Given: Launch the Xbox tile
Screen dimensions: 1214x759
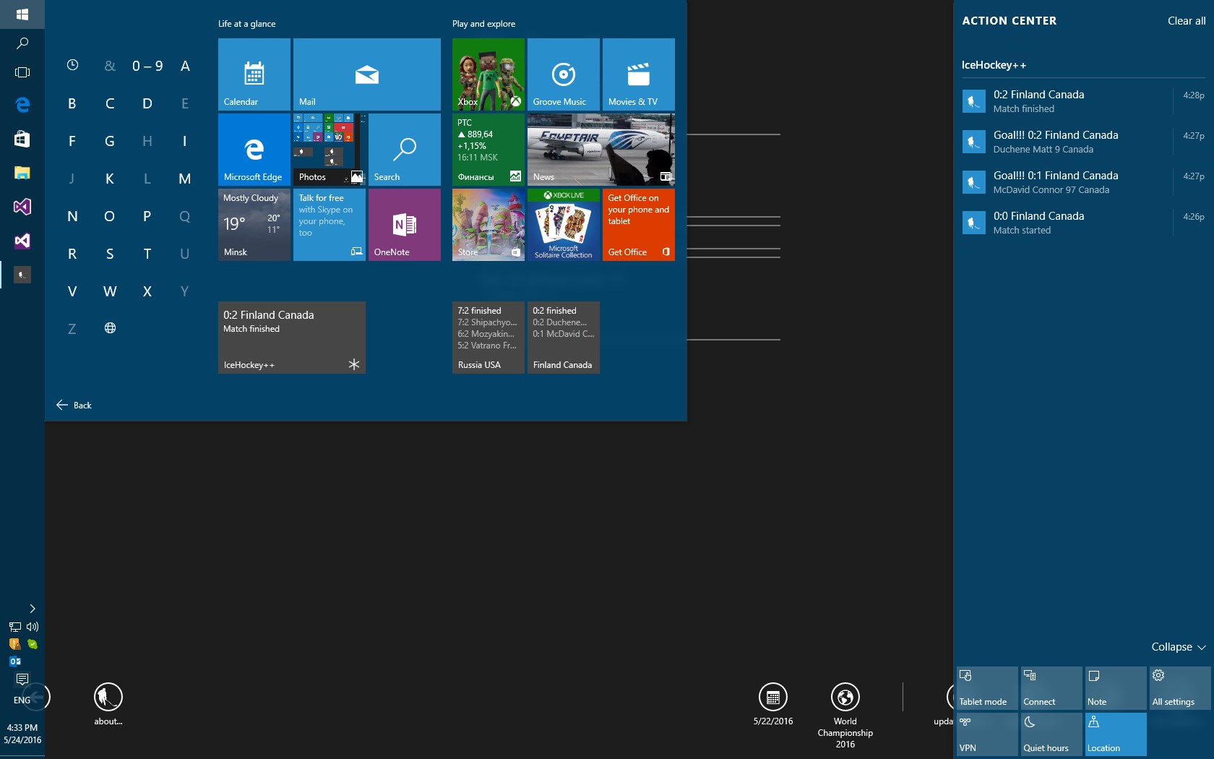Looking at the screenshot, I should 488,74.
